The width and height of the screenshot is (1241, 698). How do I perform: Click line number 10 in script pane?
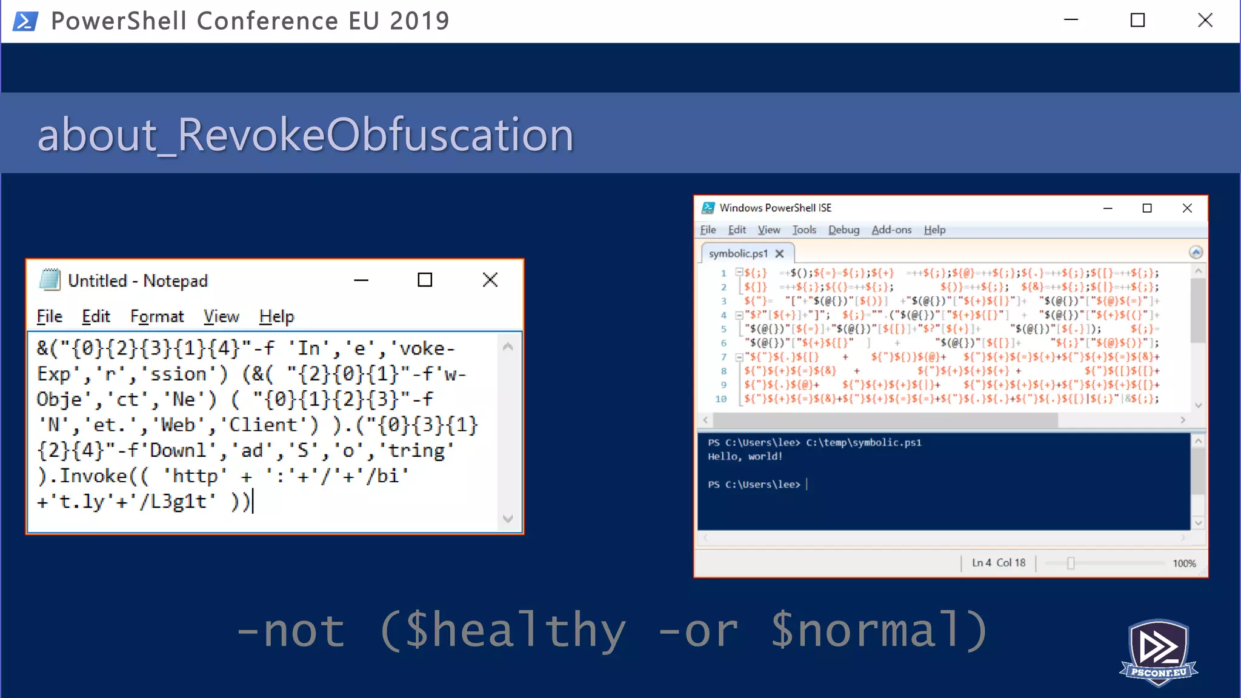[x=720, y=399]
